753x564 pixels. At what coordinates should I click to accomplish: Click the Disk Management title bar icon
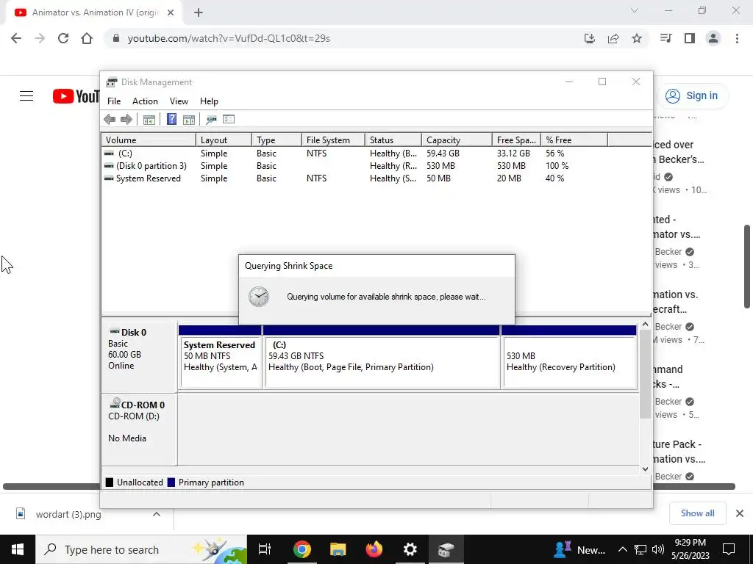(x=112, y=82)
